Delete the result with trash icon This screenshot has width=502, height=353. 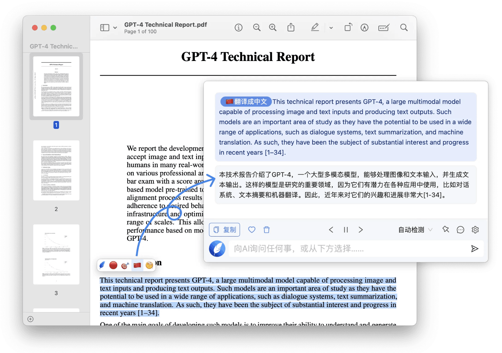click(267, 230)
